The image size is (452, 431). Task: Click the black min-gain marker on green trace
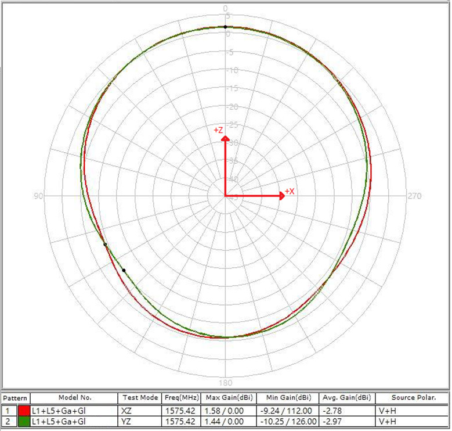point(124,270)
